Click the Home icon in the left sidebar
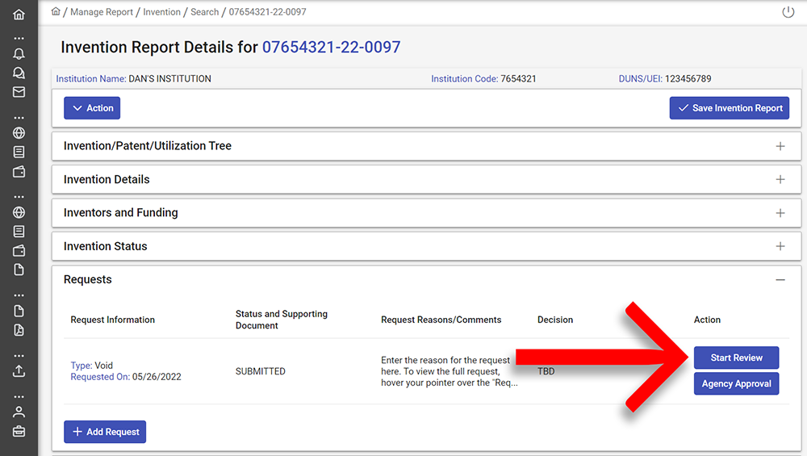The height and width of the screenshot is (456, 807). (x=19, y=15)
